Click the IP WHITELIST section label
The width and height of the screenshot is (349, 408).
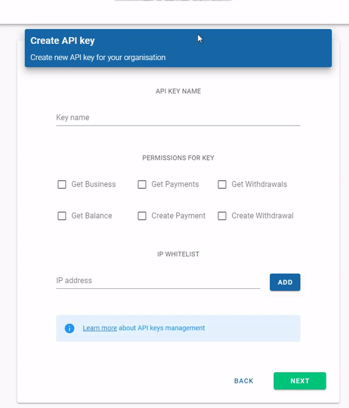pos(178,254)
